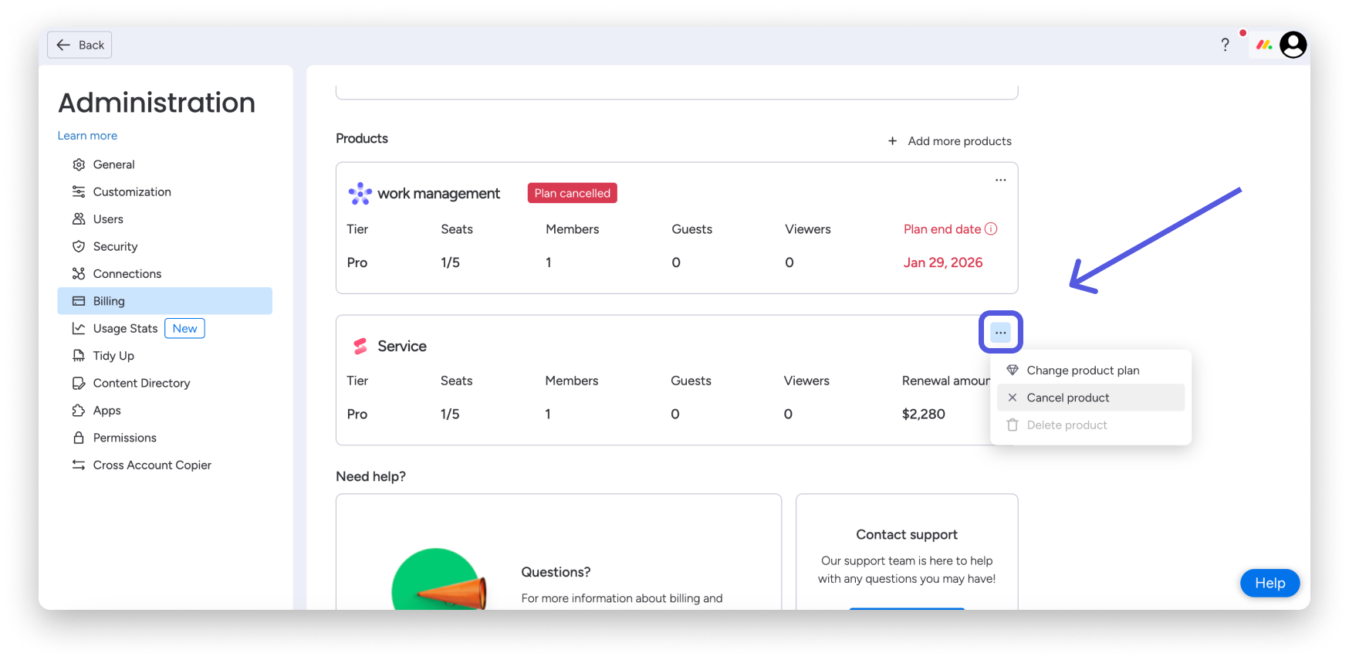Click the Plan cancelled status badge
Image resolution: width=1349 pixels, height=660 pixels.
[573, 193]
